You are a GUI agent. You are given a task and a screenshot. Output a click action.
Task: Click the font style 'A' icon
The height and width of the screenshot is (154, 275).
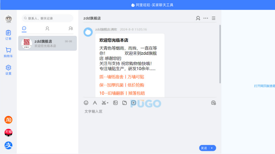click(95, 103)
